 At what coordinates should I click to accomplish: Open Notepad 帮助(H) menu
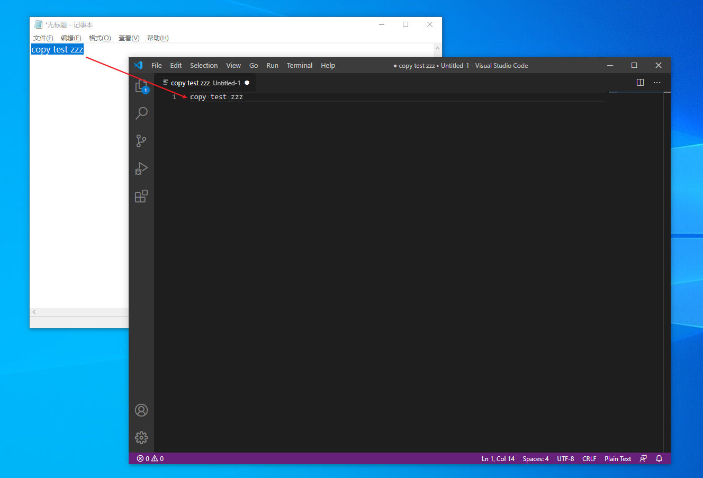(x=158, y=38)
